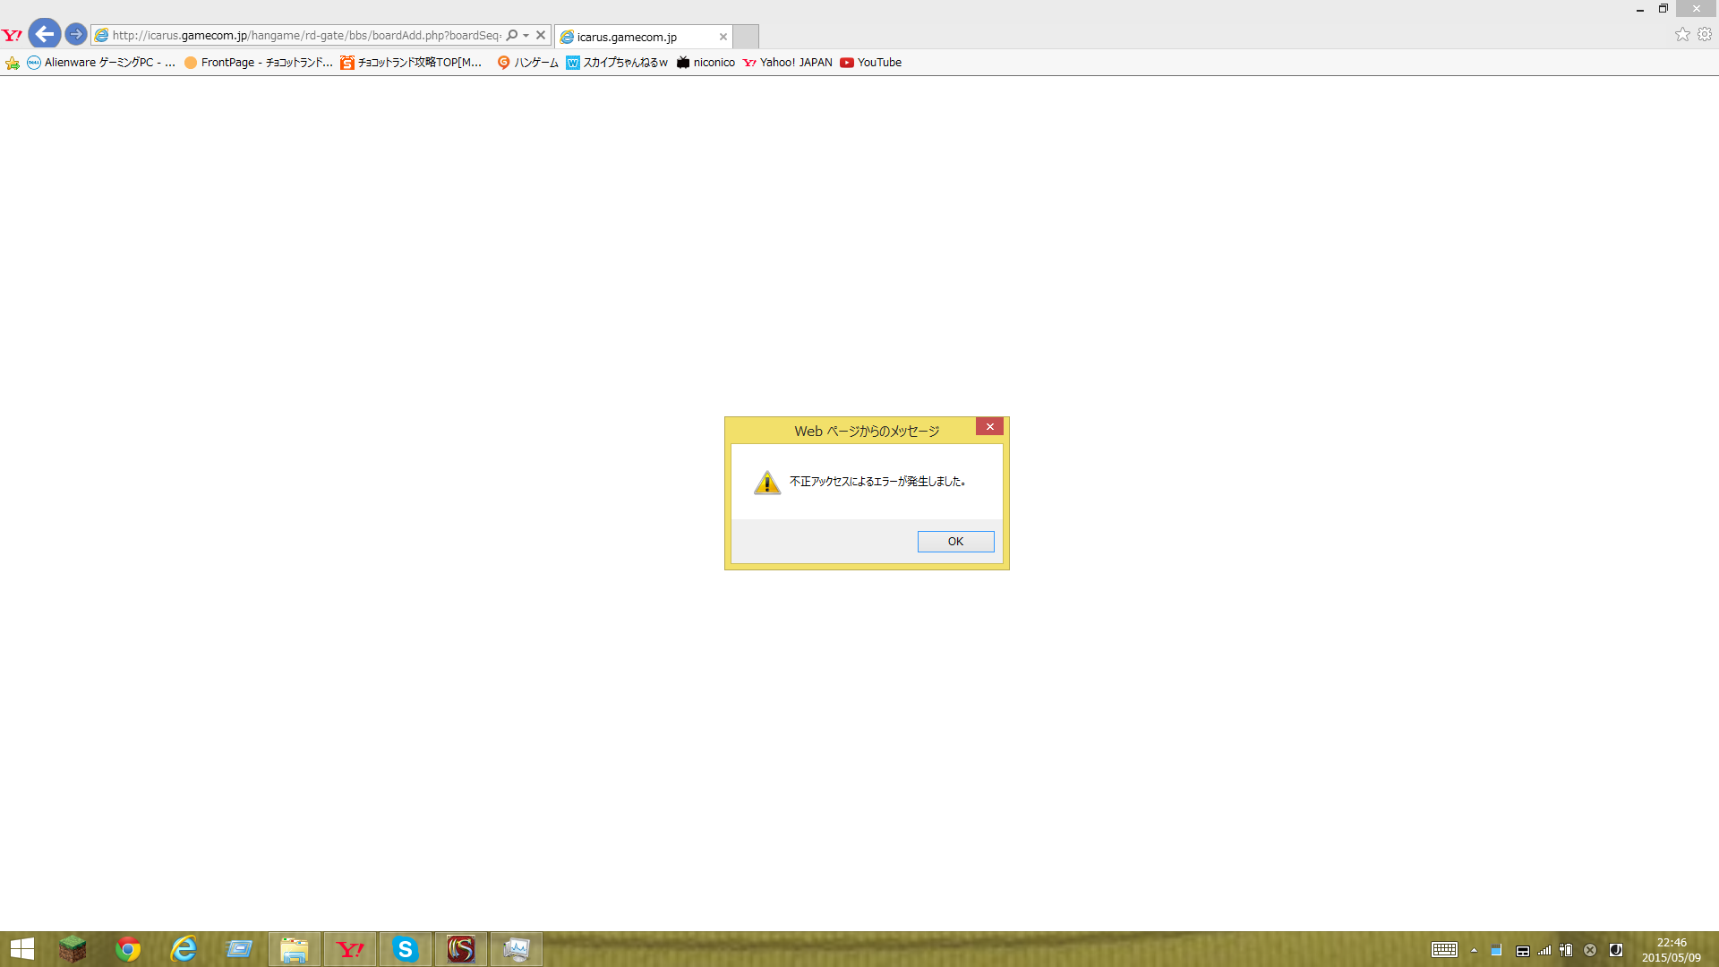1719x967 pixels.
Task: Close the Web page message dialog
Action: (989, 427)
